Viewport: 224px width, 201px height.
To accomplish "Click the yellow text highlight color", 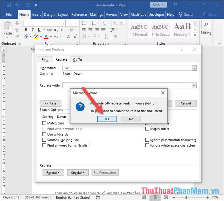I will click(x=36, y=37).
